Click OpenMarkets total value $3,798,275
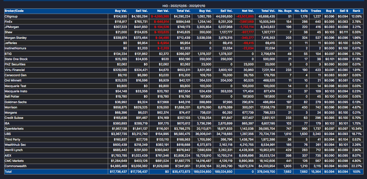The width and height of the screenshot is (367, 179). (x=181, y=129)
